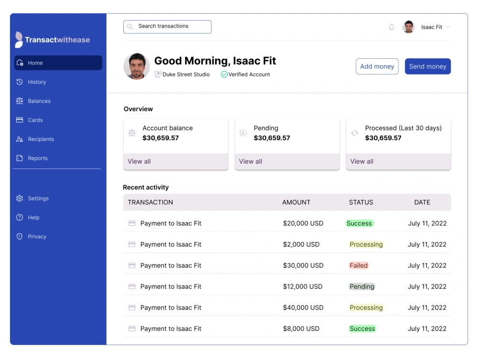
Task: Expand the Isaac Fit user dropdown chevron
Action: pyautogui.click(x=448, y=27)
